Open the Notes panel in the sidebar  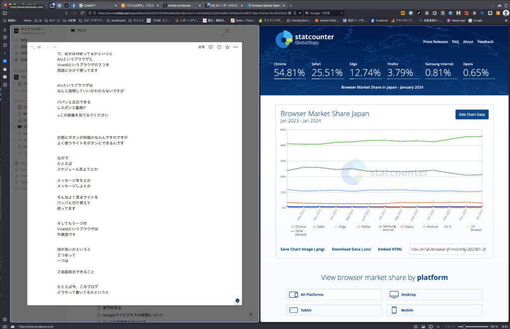(5, 37)
